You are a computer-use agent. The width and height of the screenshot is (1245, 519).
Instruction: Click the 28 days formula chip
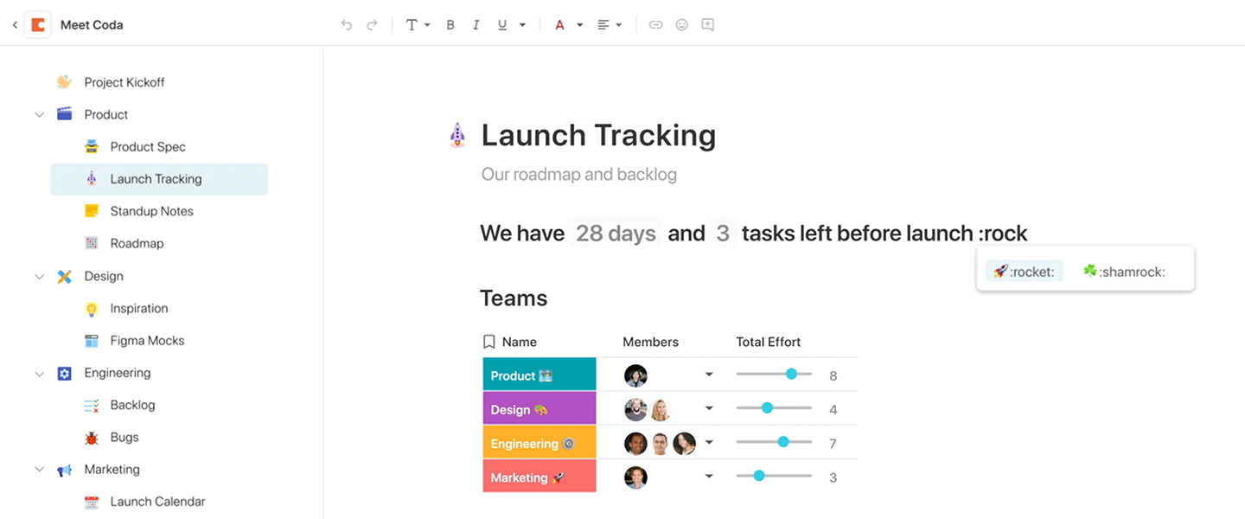click(x=616, y=234)
